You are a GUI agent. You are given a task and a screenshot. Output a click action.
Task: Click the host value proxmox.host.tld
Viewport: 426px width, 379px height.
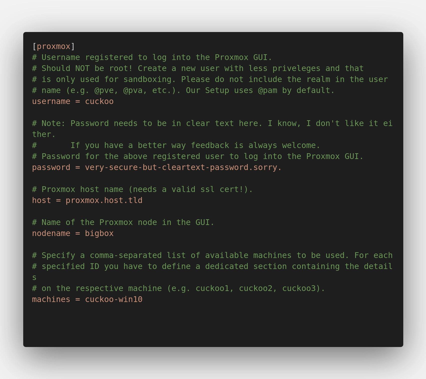tap(104, 200)
